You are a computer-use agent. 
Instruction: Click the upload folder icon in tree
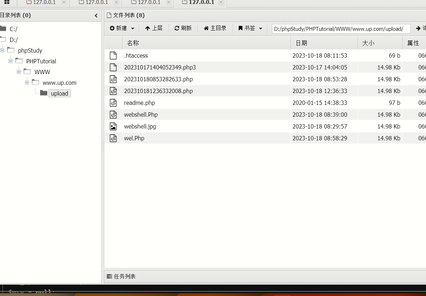[44, 93]
